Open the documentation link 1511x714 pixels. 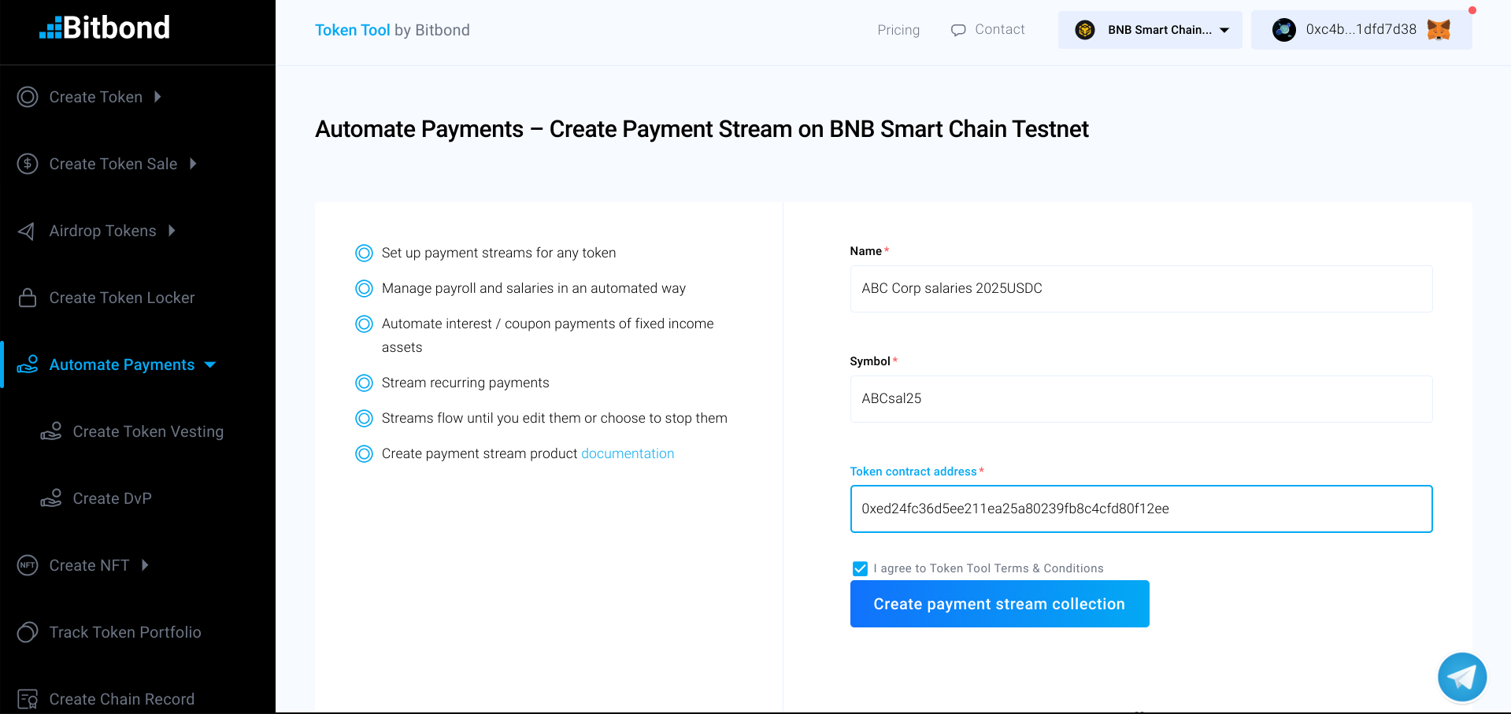tap(627, 453)
